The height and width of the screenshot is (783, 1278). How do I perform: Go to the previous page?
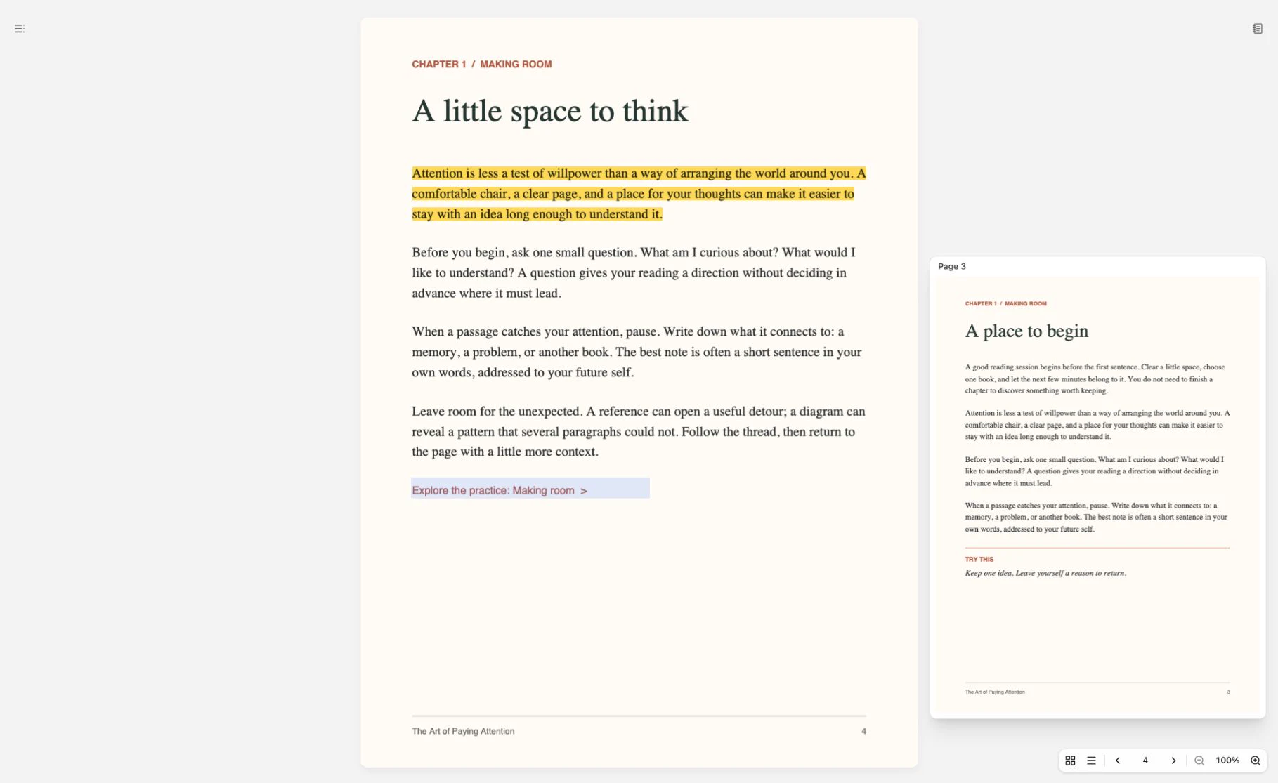pyautogui.click(x=1118, y=761)
